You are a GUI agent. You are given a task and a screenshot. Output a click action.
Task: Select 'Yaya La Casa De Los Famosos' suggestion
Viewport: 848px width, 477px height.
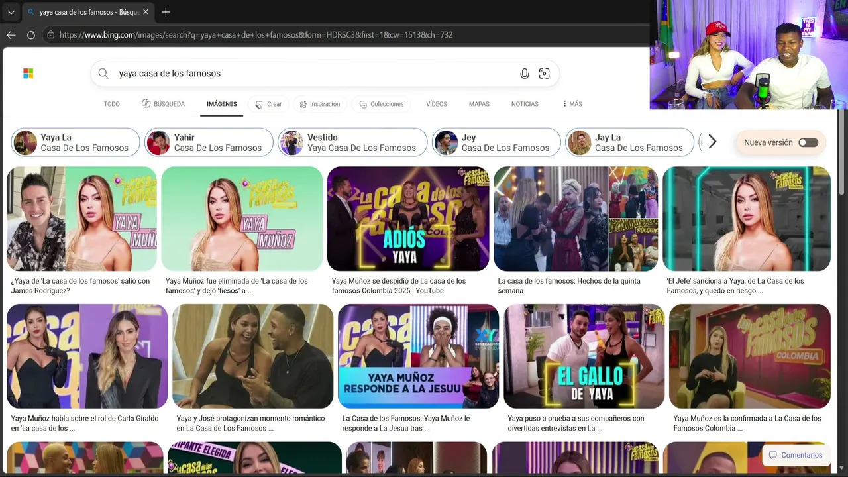[x=76, y=142]
